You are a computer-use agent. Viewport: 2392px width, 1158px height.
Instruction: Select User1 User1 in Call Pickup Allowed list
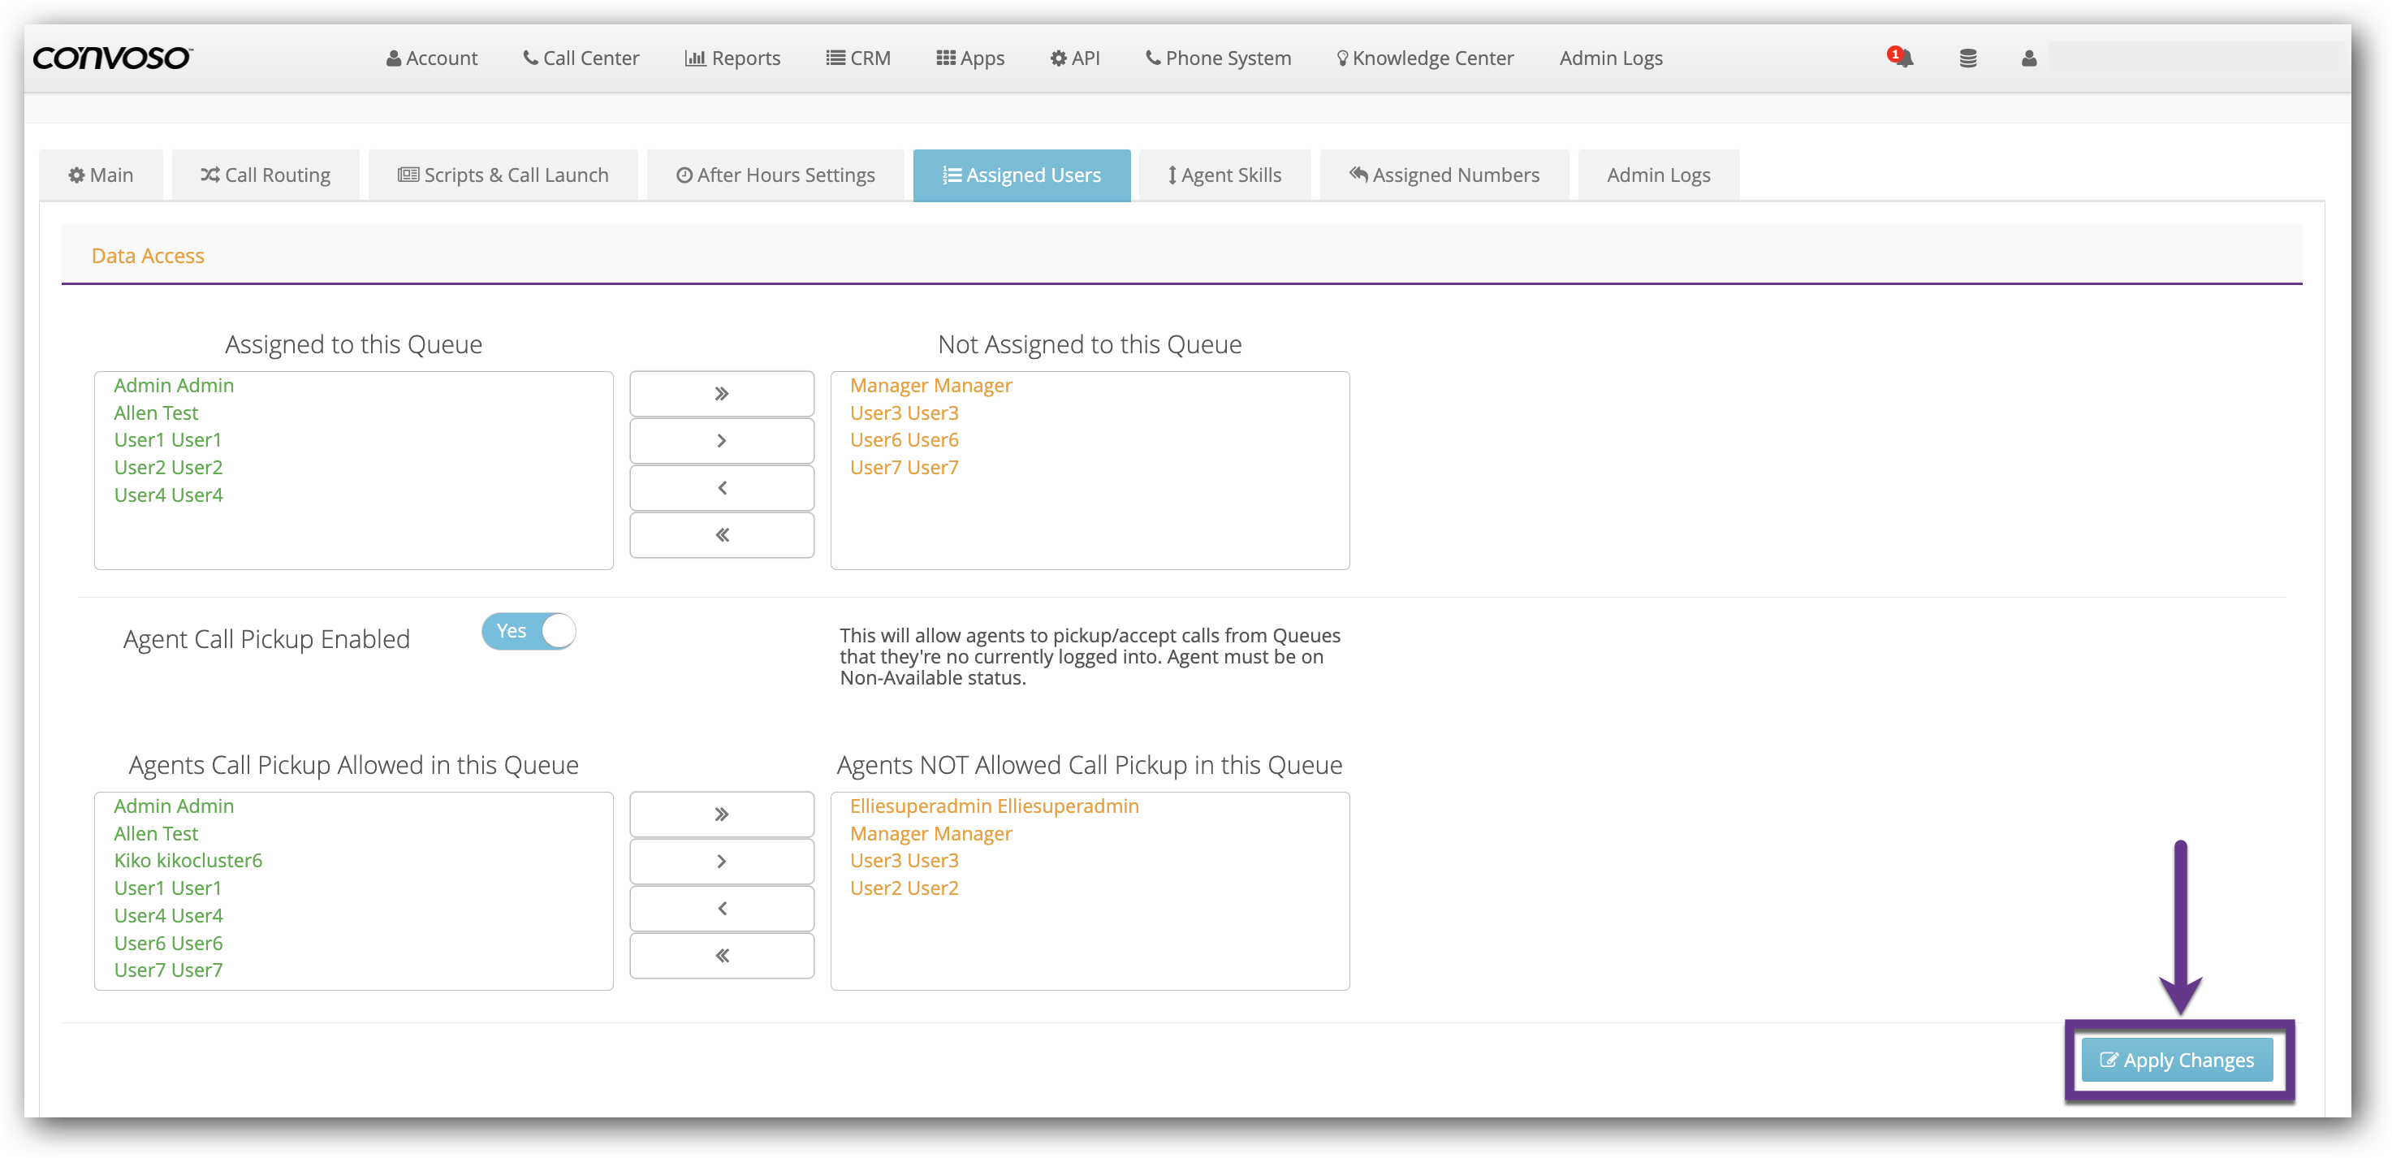click(x=168, y=888)
